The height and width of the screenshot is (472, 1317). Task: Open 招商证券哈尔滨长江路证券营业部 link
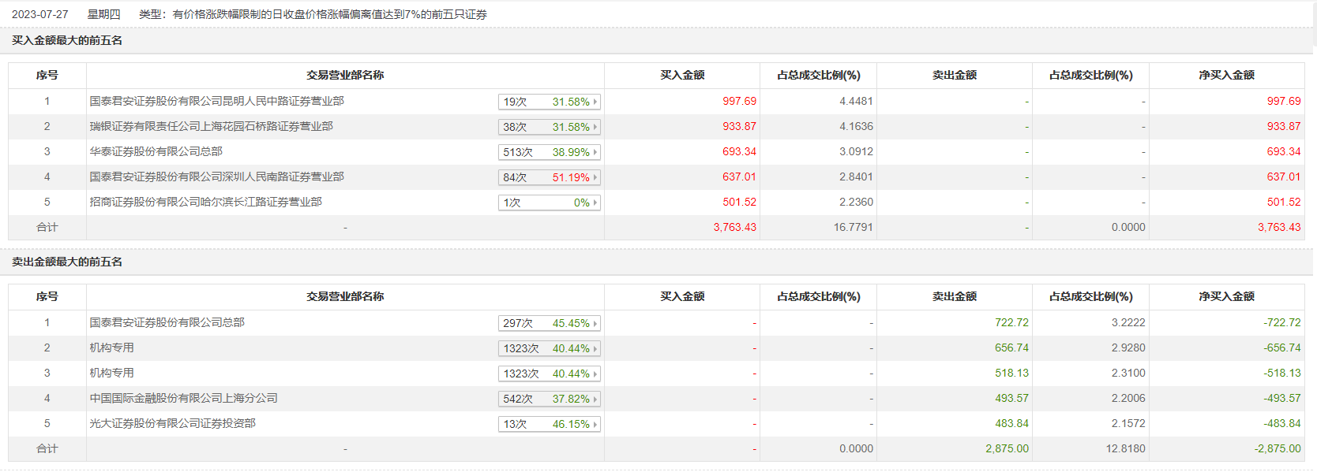tap(205, 202)
